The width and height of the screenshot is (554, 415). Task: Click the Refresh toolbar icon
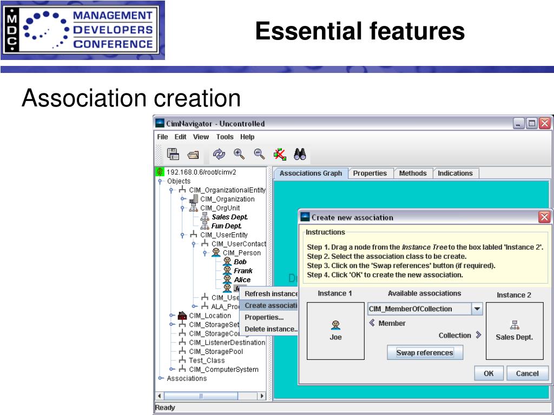219,154
